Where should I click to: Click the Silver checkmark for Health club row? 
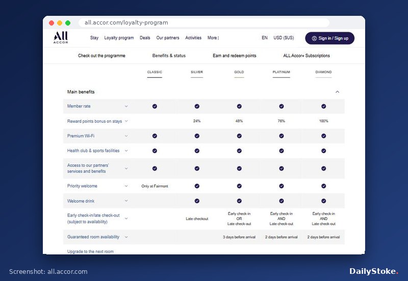[x=197, y=151]
